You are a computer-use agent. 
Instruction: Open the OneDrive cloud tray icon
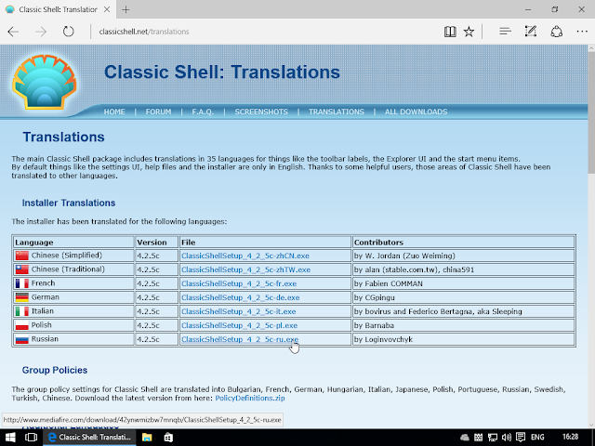point(465,438)
